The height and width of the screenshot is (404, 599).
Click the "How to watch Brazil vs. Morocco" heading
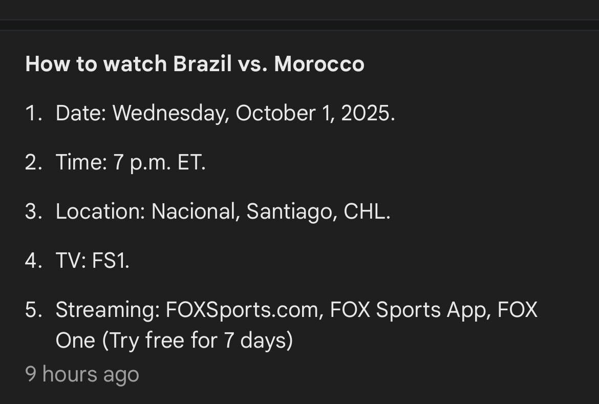tap(195, 64)
